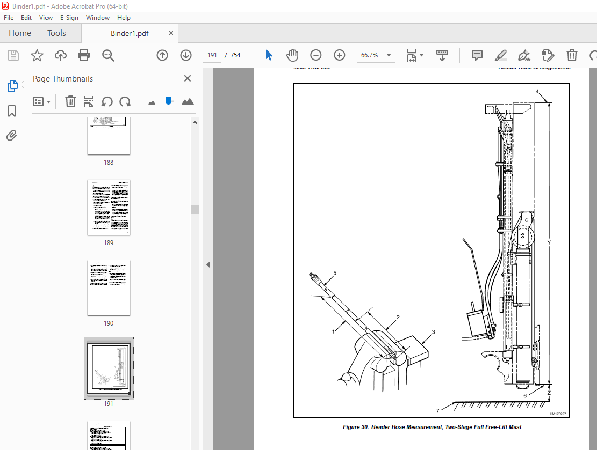Open the Help menu
This screenshot has width=597, height=450.
124,18
